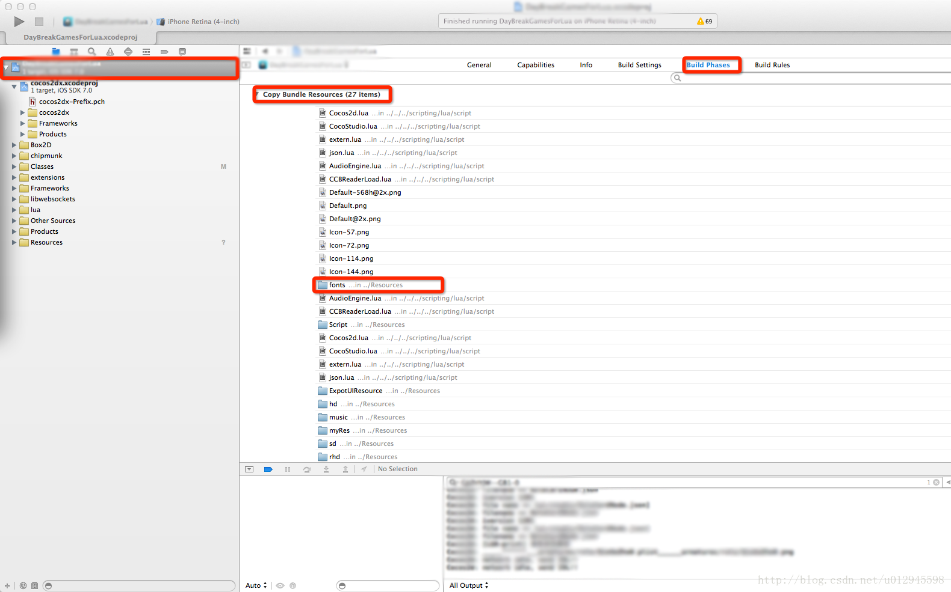Viewport: 951px width, 592px height.
Task: Click the Step Over debug button
Action: [307, 469]
